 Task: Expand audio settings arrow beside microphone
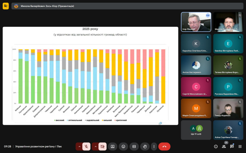coord(79,146)
